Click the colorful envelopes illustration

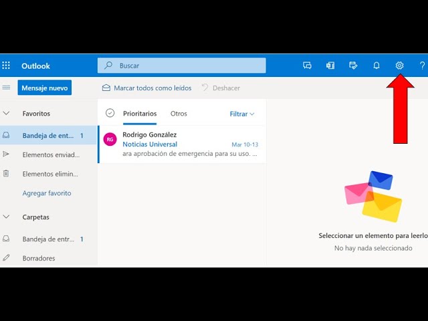[x=373, y=197]
